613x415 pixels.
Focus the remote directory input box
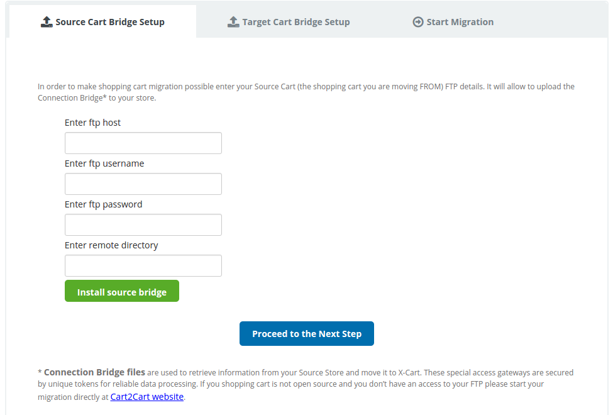click(143, 266)
